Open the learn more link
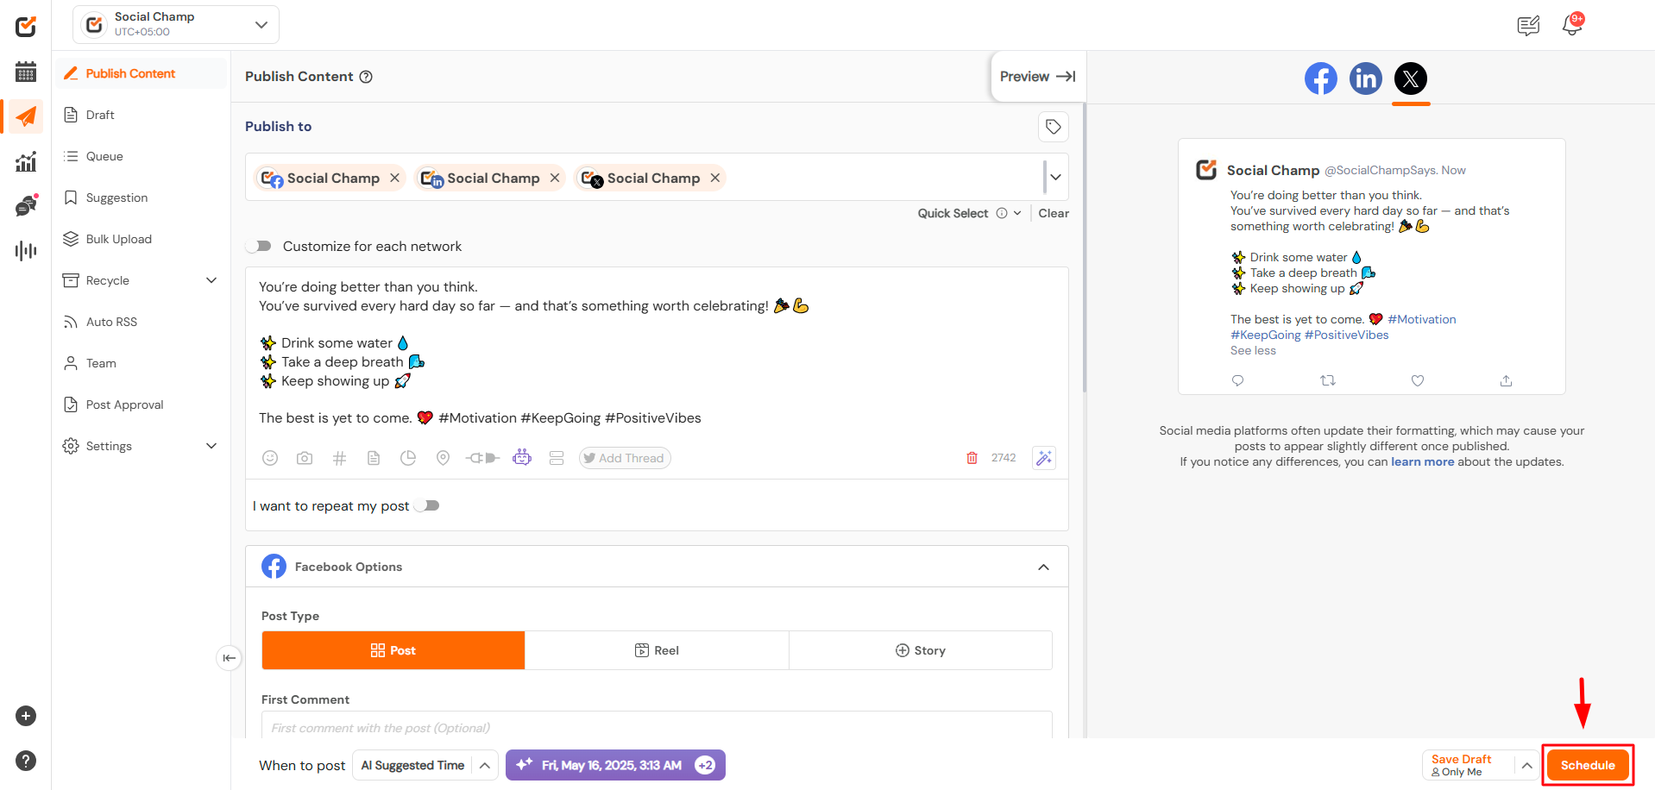 pyautogui.click(x=1422, y=462)
